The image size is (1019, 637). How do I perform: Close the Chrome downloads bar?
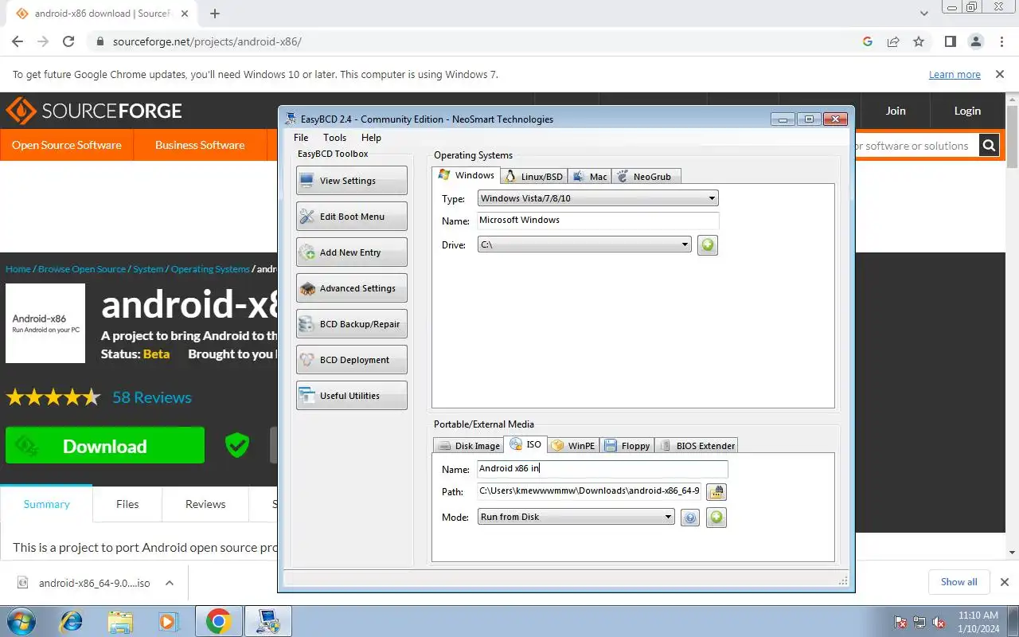[1005, 582]
